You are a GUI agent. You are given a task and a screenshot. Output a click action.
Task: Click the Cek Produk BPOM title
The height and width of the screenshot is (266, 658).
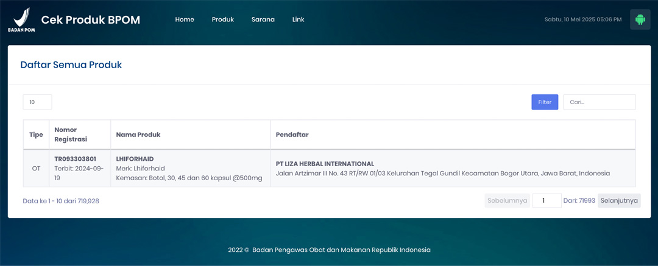click(91, 19)
